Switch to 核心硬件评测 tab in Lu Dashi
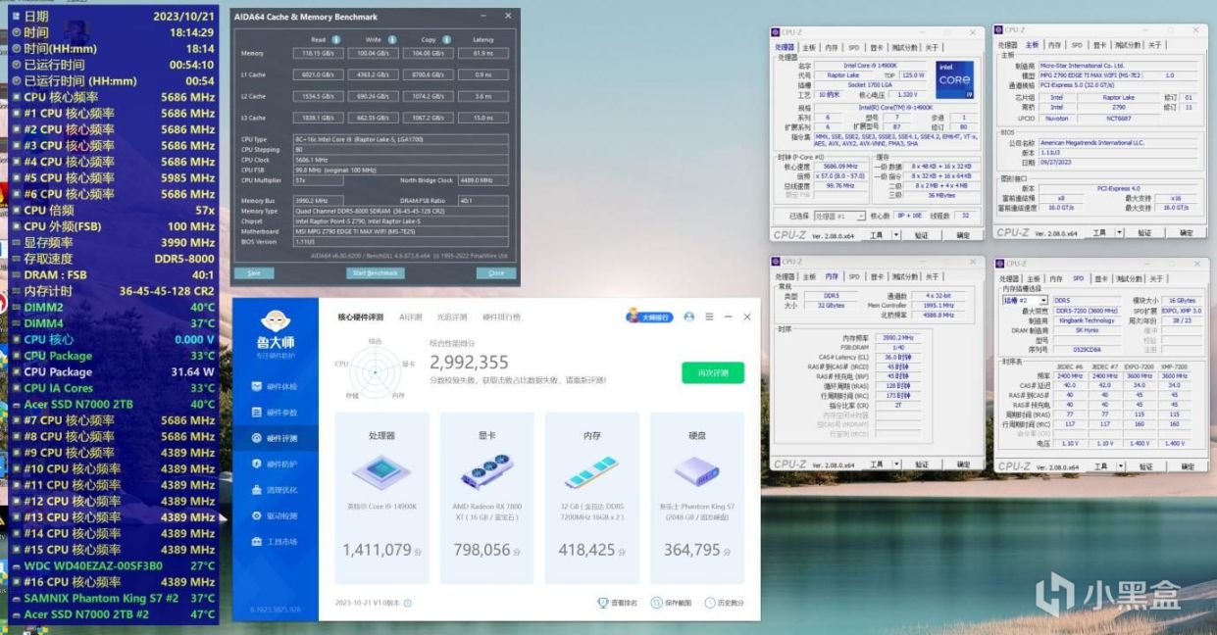1217x635 pixels. click(x=362, y=317)
